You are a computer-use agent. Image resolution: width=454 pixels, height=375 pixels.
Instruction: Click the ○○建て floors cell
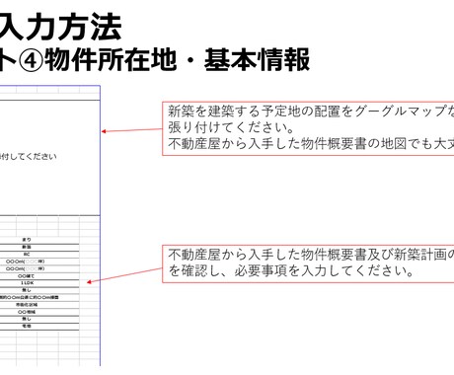click(27, 276)
